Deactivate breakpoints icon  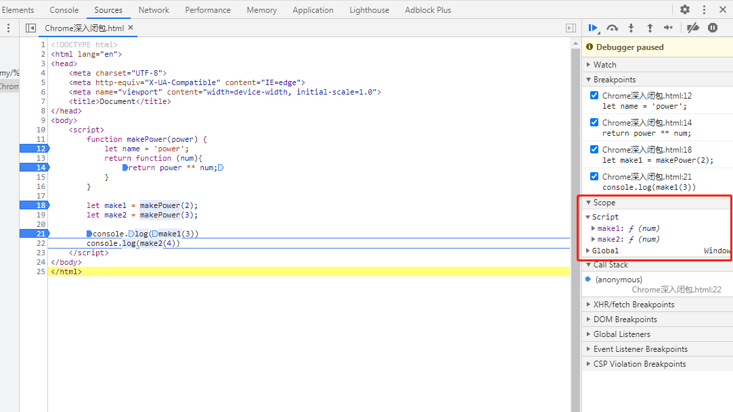pyautogui.click(x=693, y=28)
